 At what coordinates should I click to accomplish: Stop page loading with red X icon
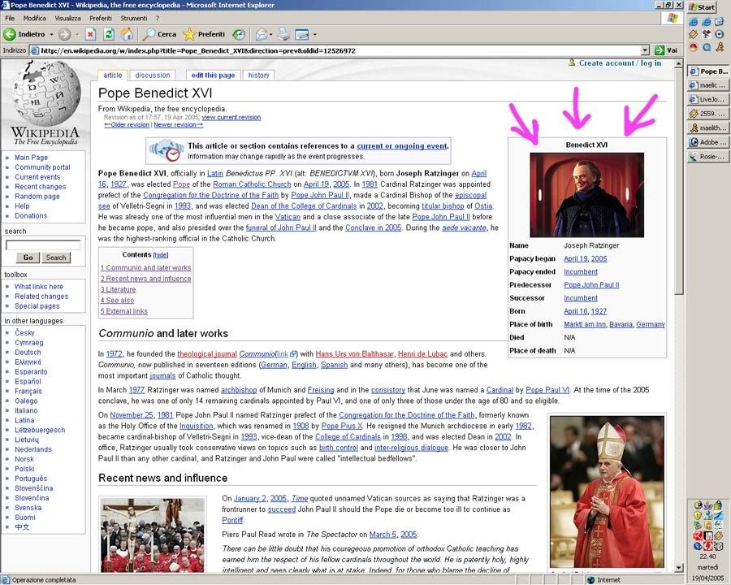(x=90, y=34)
